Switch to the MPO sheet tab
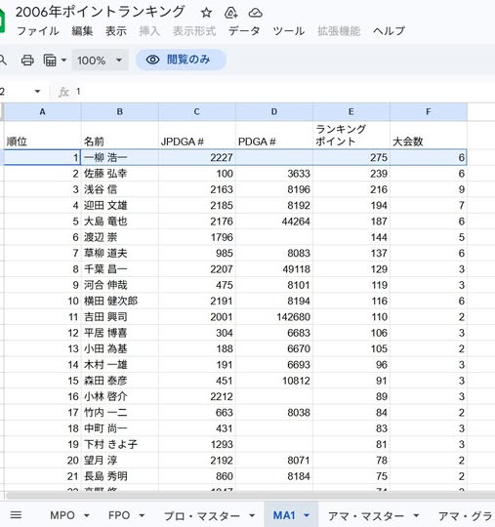Screen dimensions: 495x527 click(62, 515)
